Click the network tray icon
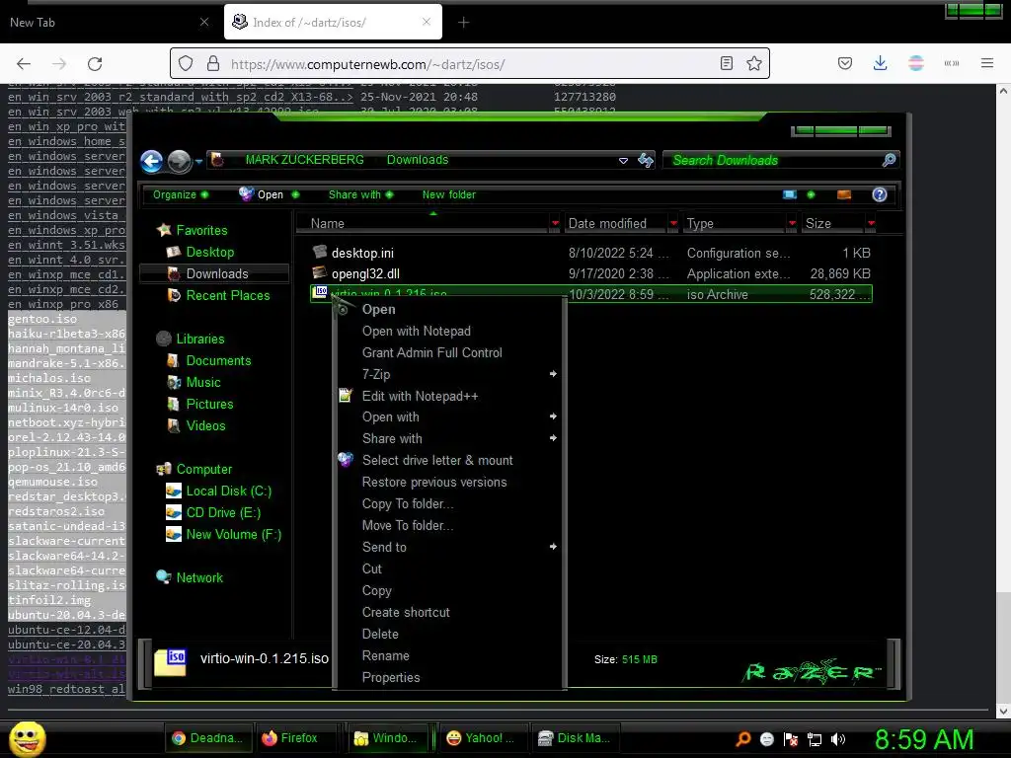Viewport: 1011px width, 758px height. [x=815, y=739]
